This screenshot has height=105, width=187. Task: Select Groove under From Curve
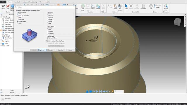[48, 17]
